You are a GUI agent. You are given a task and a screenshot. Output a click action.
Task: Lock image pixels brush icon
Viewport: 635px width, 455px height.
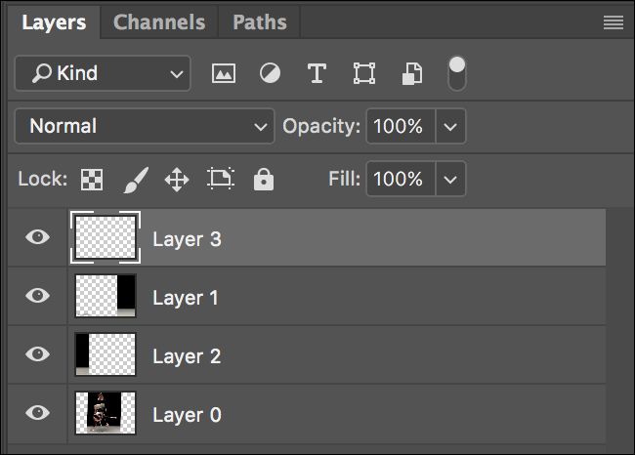[136, 180]
